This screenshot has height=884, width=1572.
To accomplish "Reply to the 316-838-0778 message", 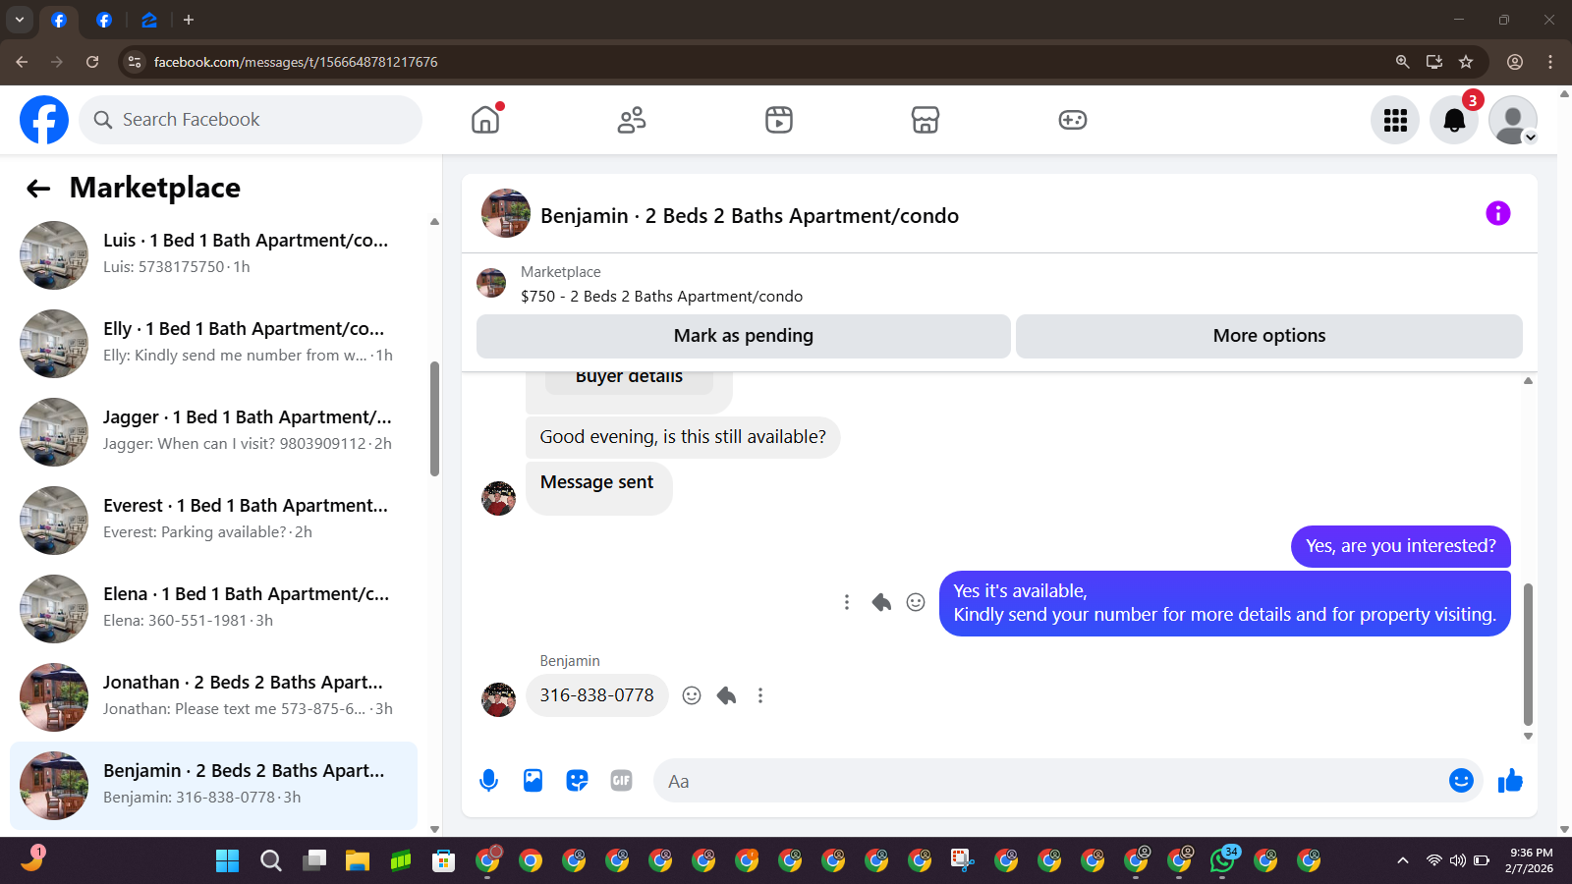I will point(726,695).
